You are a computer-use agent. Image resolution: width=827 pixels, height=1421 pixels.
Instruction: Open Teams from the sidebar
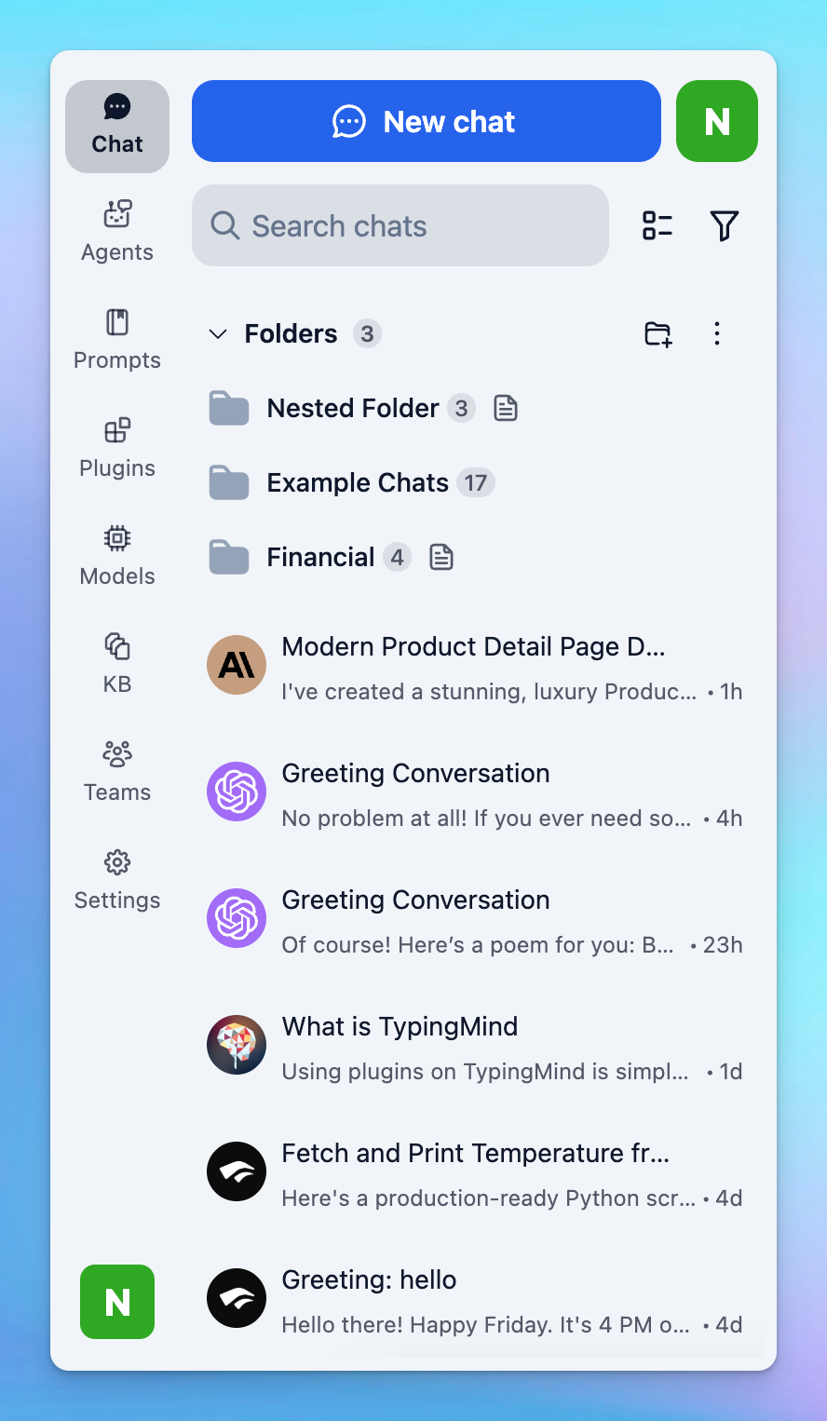(x=117, y=771)
